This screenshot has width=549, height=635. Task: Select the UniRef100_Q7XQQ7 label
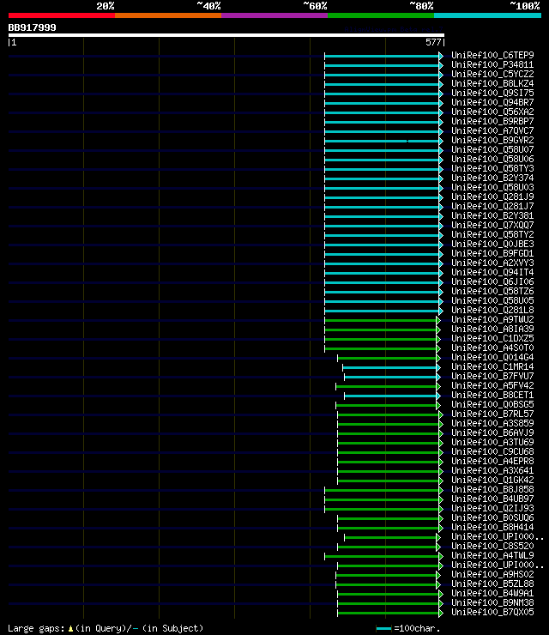click(492, 225)
